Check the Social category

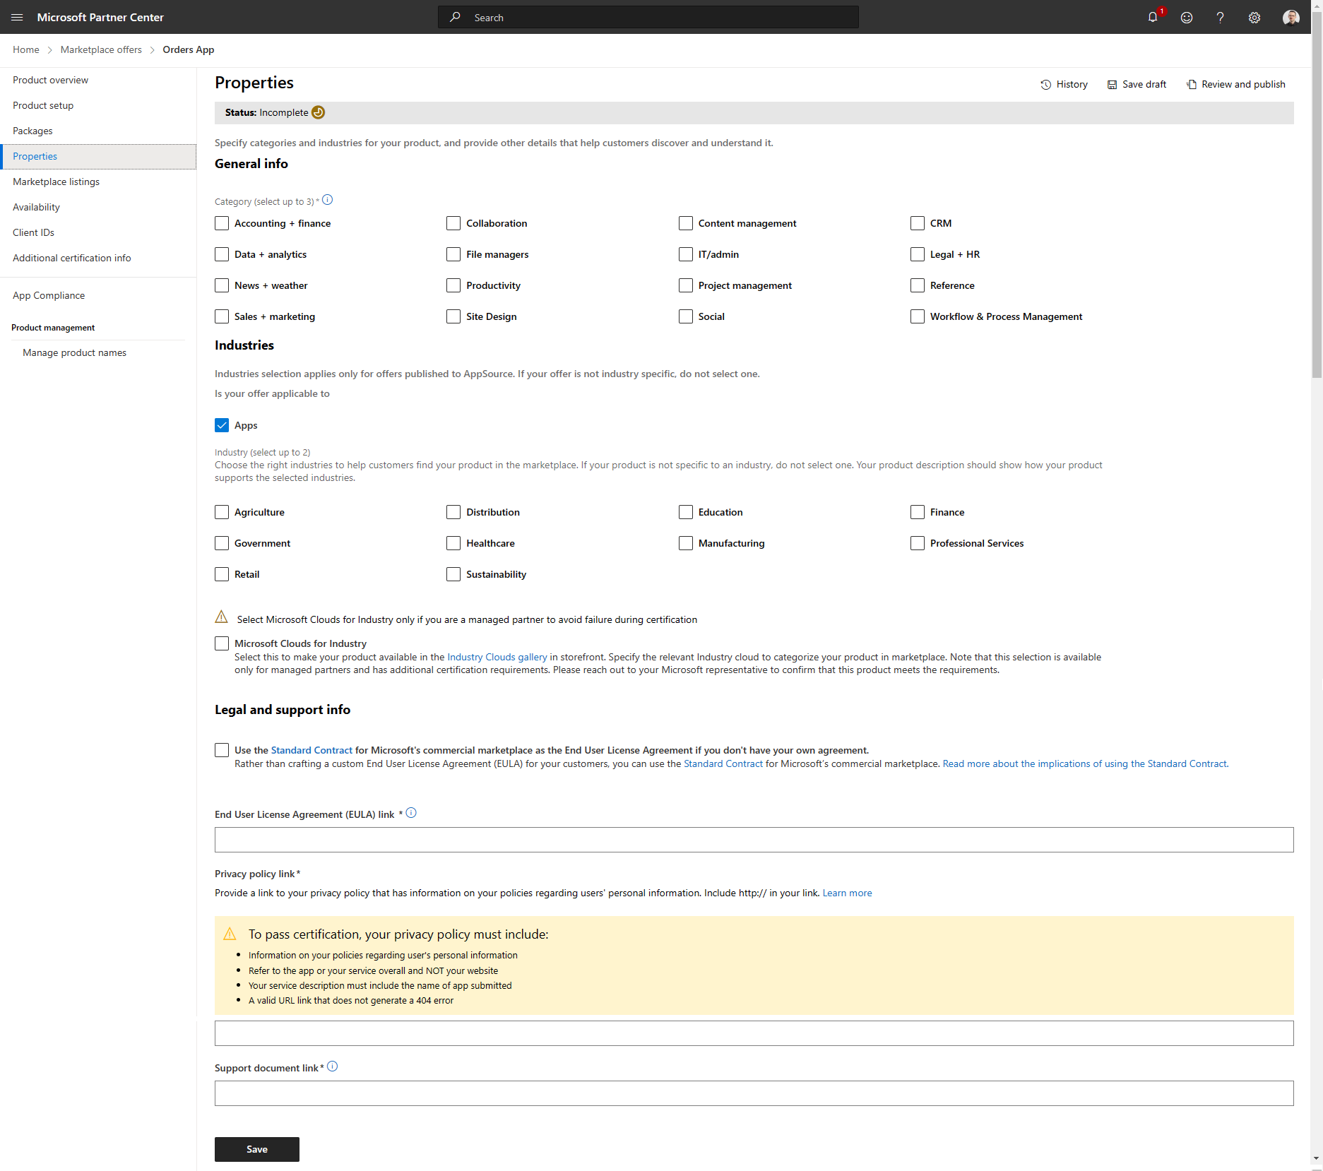686,316
